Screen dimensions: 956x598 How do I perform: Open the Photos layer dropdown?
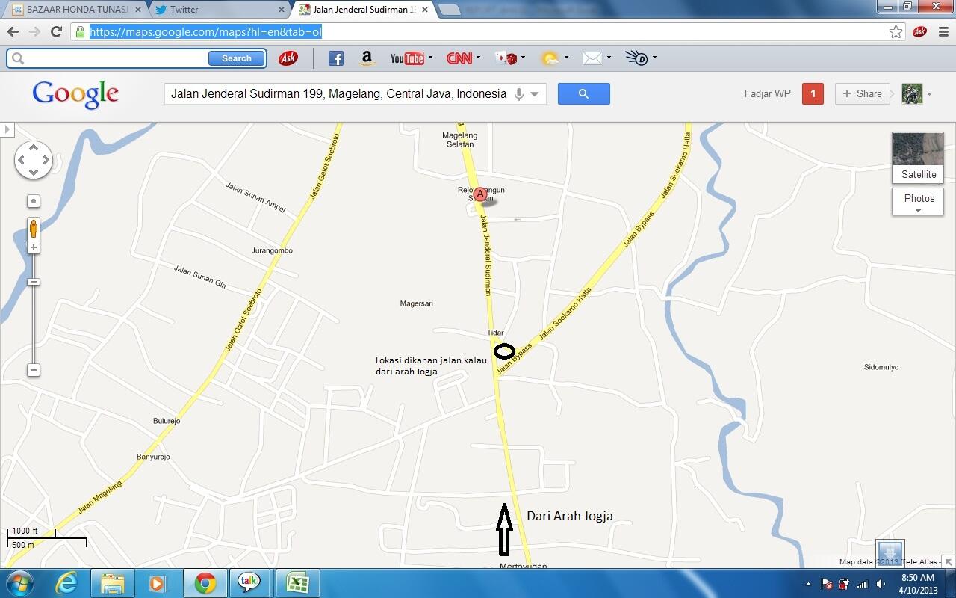(x=918, y=201)
